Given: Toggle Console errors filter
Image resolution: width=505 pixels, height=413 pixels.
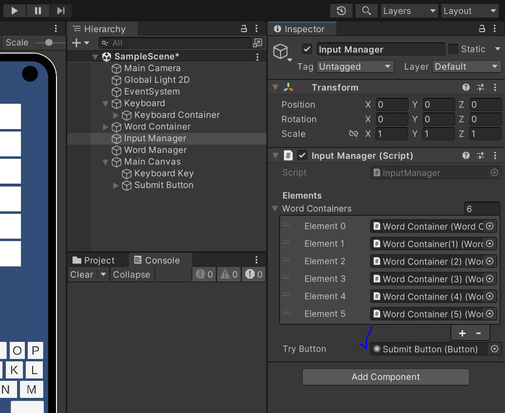Looking at the screenshot, I should click(254, 275).
